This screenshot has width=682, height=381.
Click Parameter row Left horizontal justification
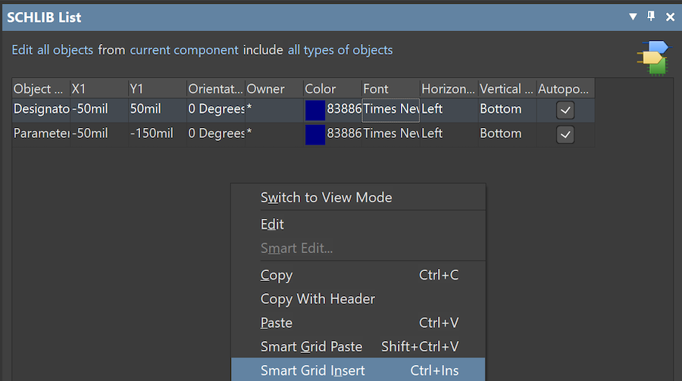(449, 133)
